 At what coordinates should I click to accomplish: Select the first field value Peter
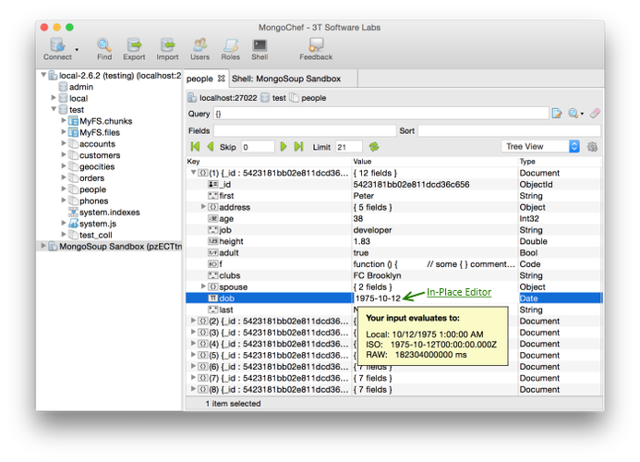(363, 196)
